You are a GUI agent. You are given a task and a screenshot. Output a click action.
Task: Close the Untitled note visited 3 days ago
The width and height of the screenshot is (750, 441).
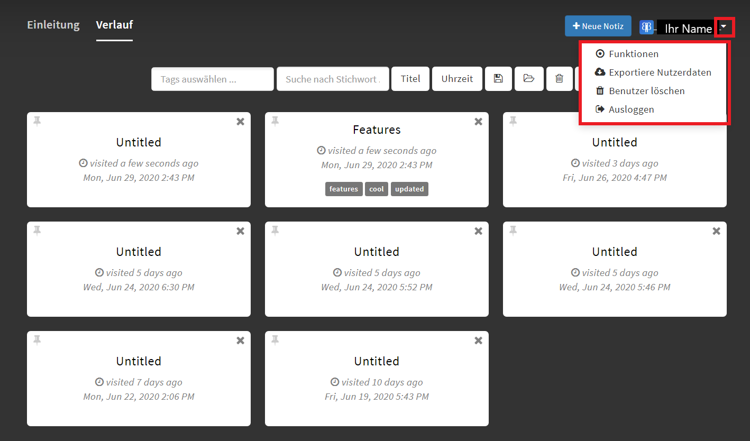pos(716,122)
